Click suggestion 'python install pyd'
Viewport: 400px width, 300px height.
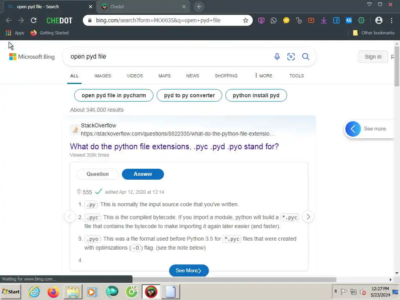click(256, 95)
